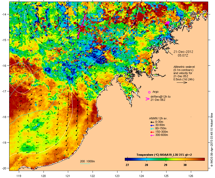Click the '-17' latitude axis label
The image size is (215, 178).
[x=4, y=91]
